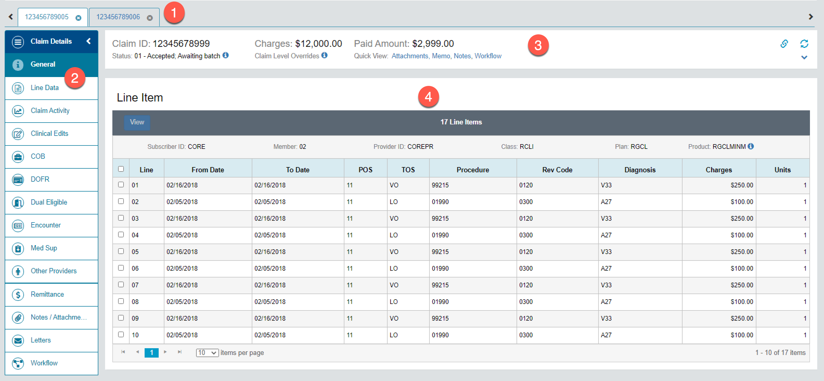Viewport: 824px width, 381px height.
Task: Click the View button above line items
Action: point(137,122)
